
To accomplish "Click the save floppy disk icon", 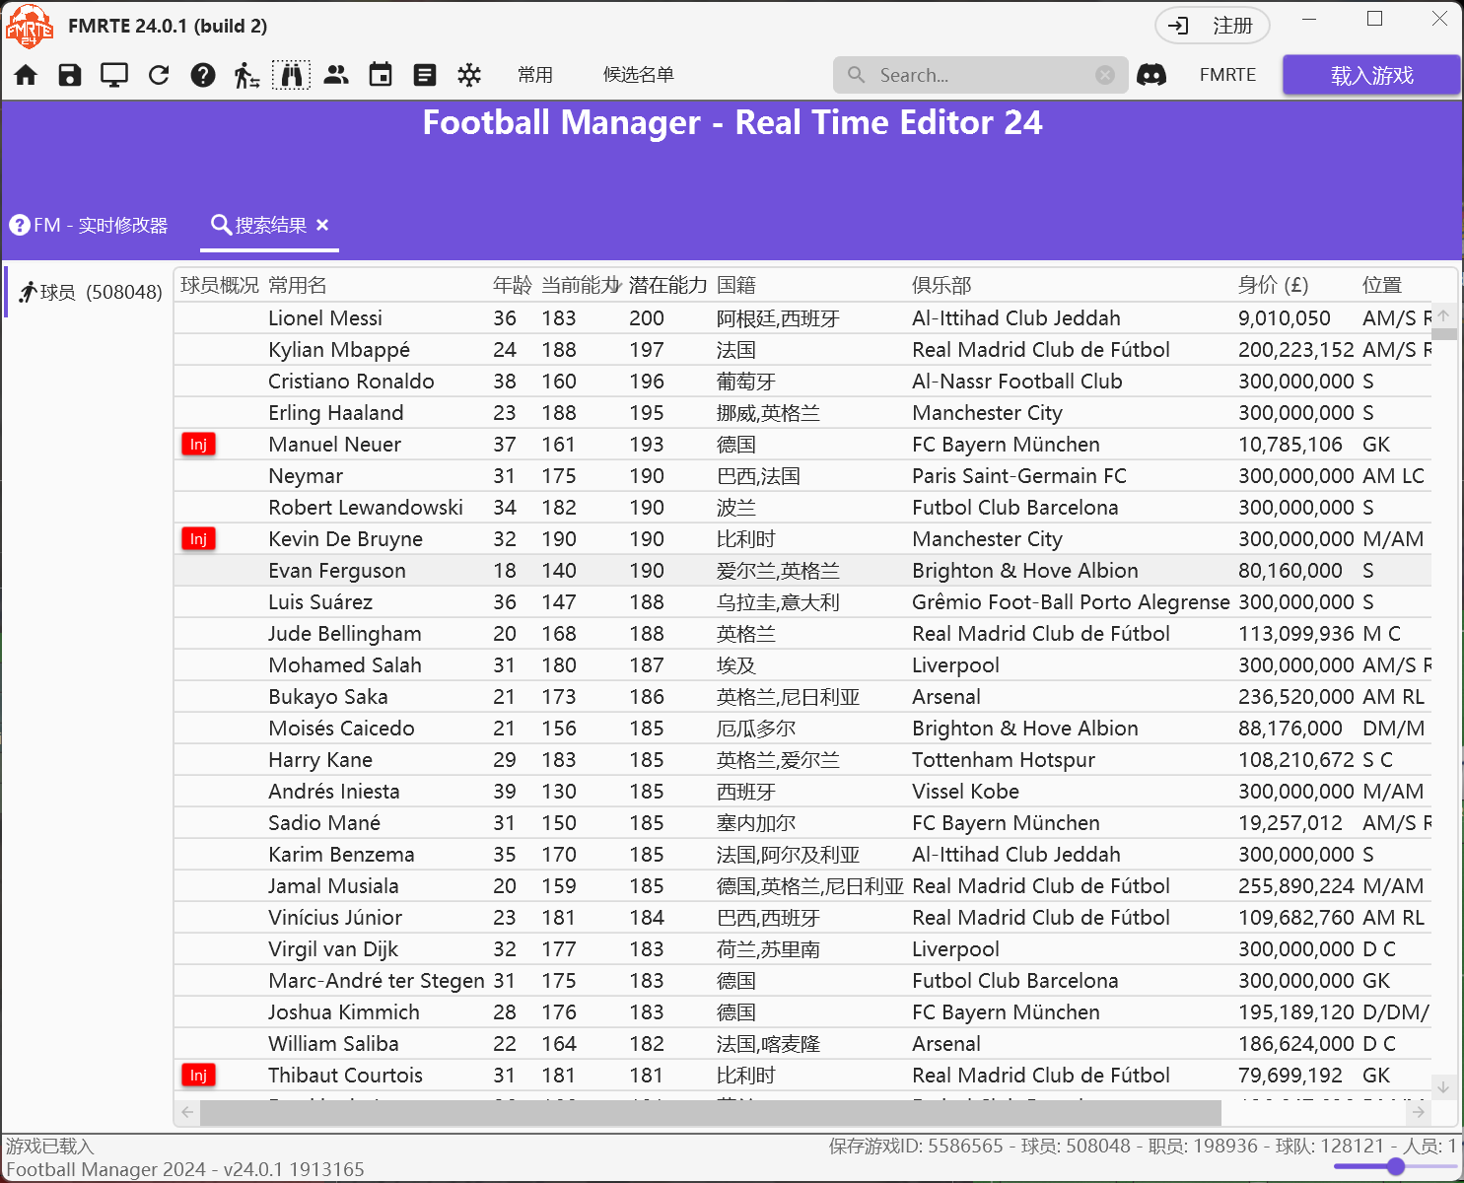I will [x=70, y=75].
